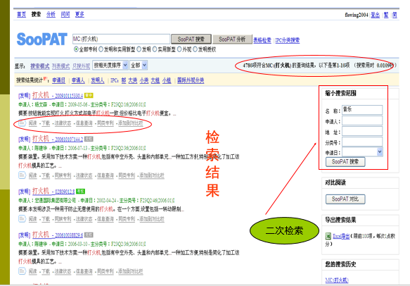
Task: Open the 申请日 dropdown in narrow-search panel
Action: pos(362,152)
